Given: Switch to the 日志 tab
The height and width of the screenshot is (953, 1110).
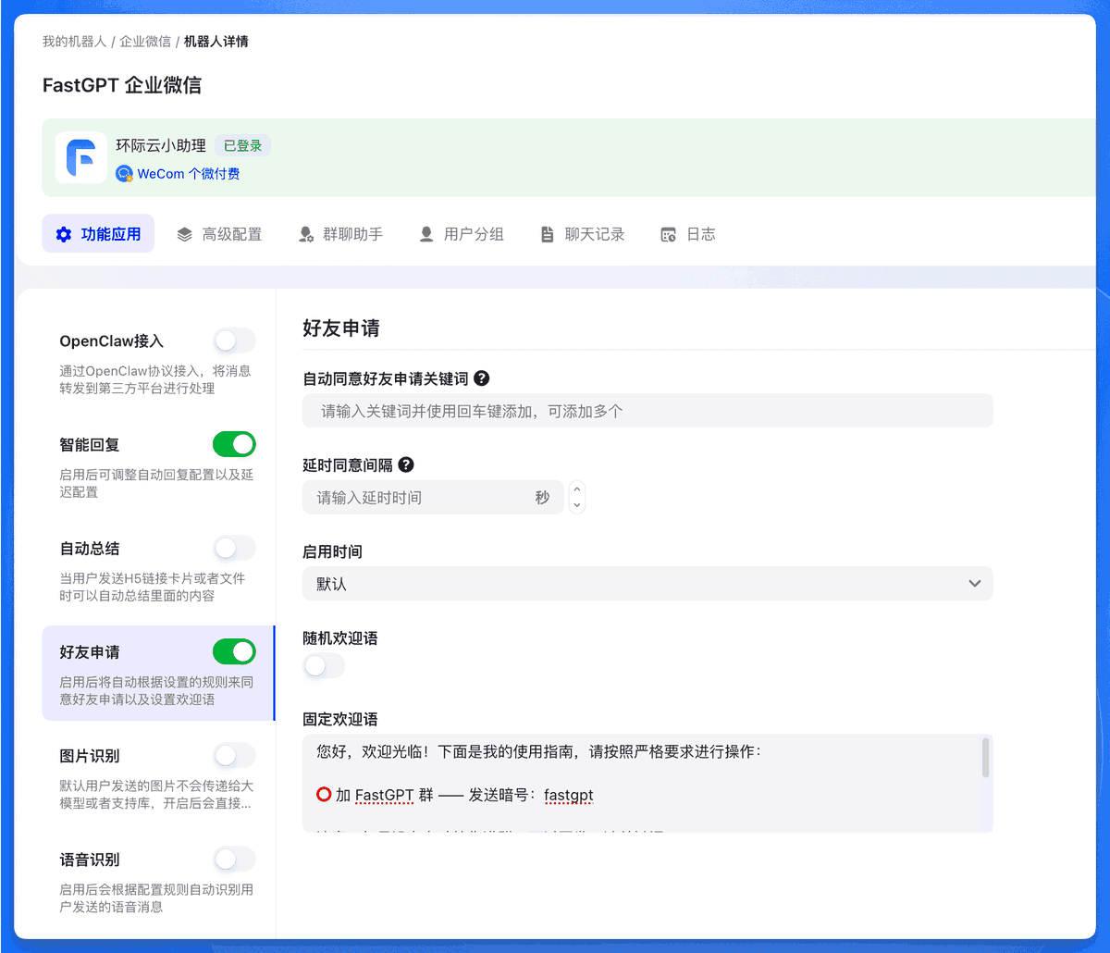Looking at the screenshot, I should pos(688,234).
